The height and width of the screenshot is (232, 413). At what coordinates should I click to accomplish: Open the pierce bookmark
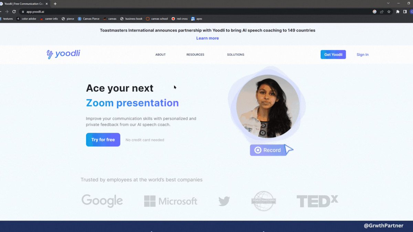68,19
